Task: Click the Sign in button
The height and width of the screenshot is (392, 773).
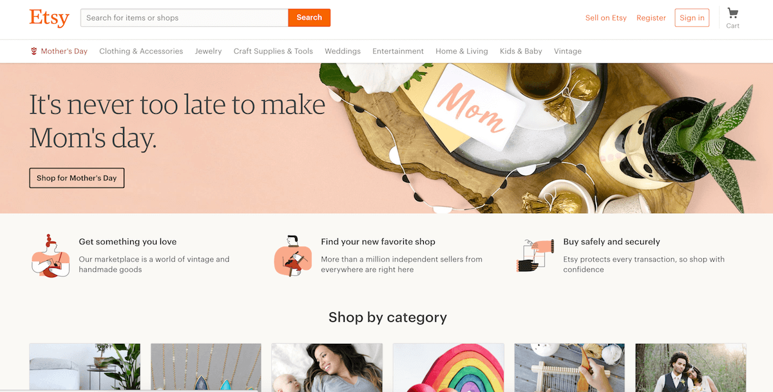Action: 692,18
